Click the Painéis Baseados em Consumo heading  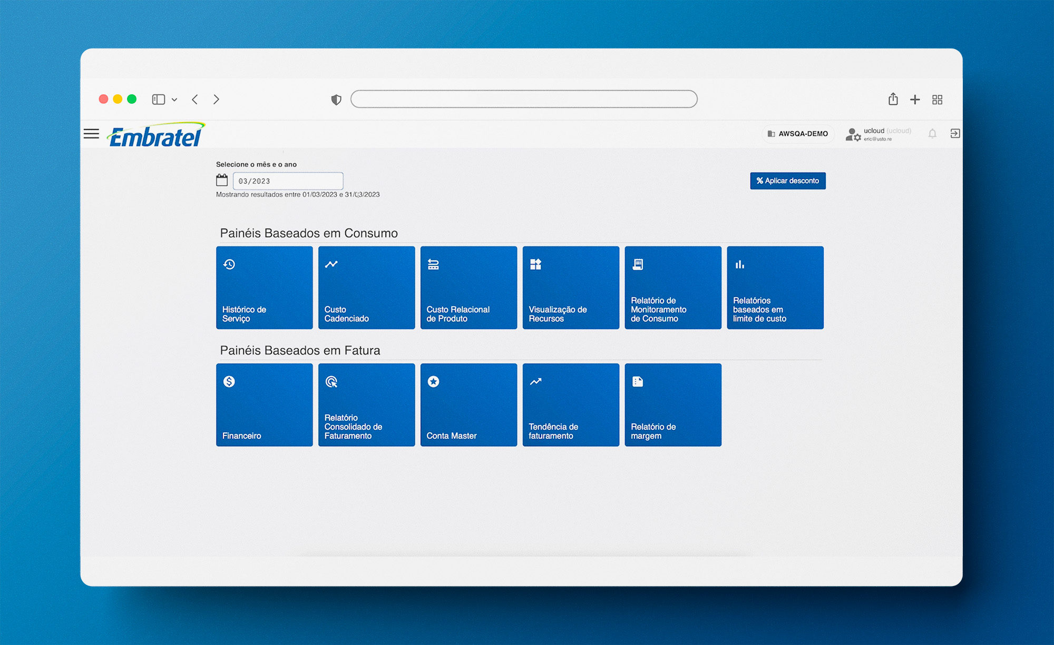tap(309, 233)
